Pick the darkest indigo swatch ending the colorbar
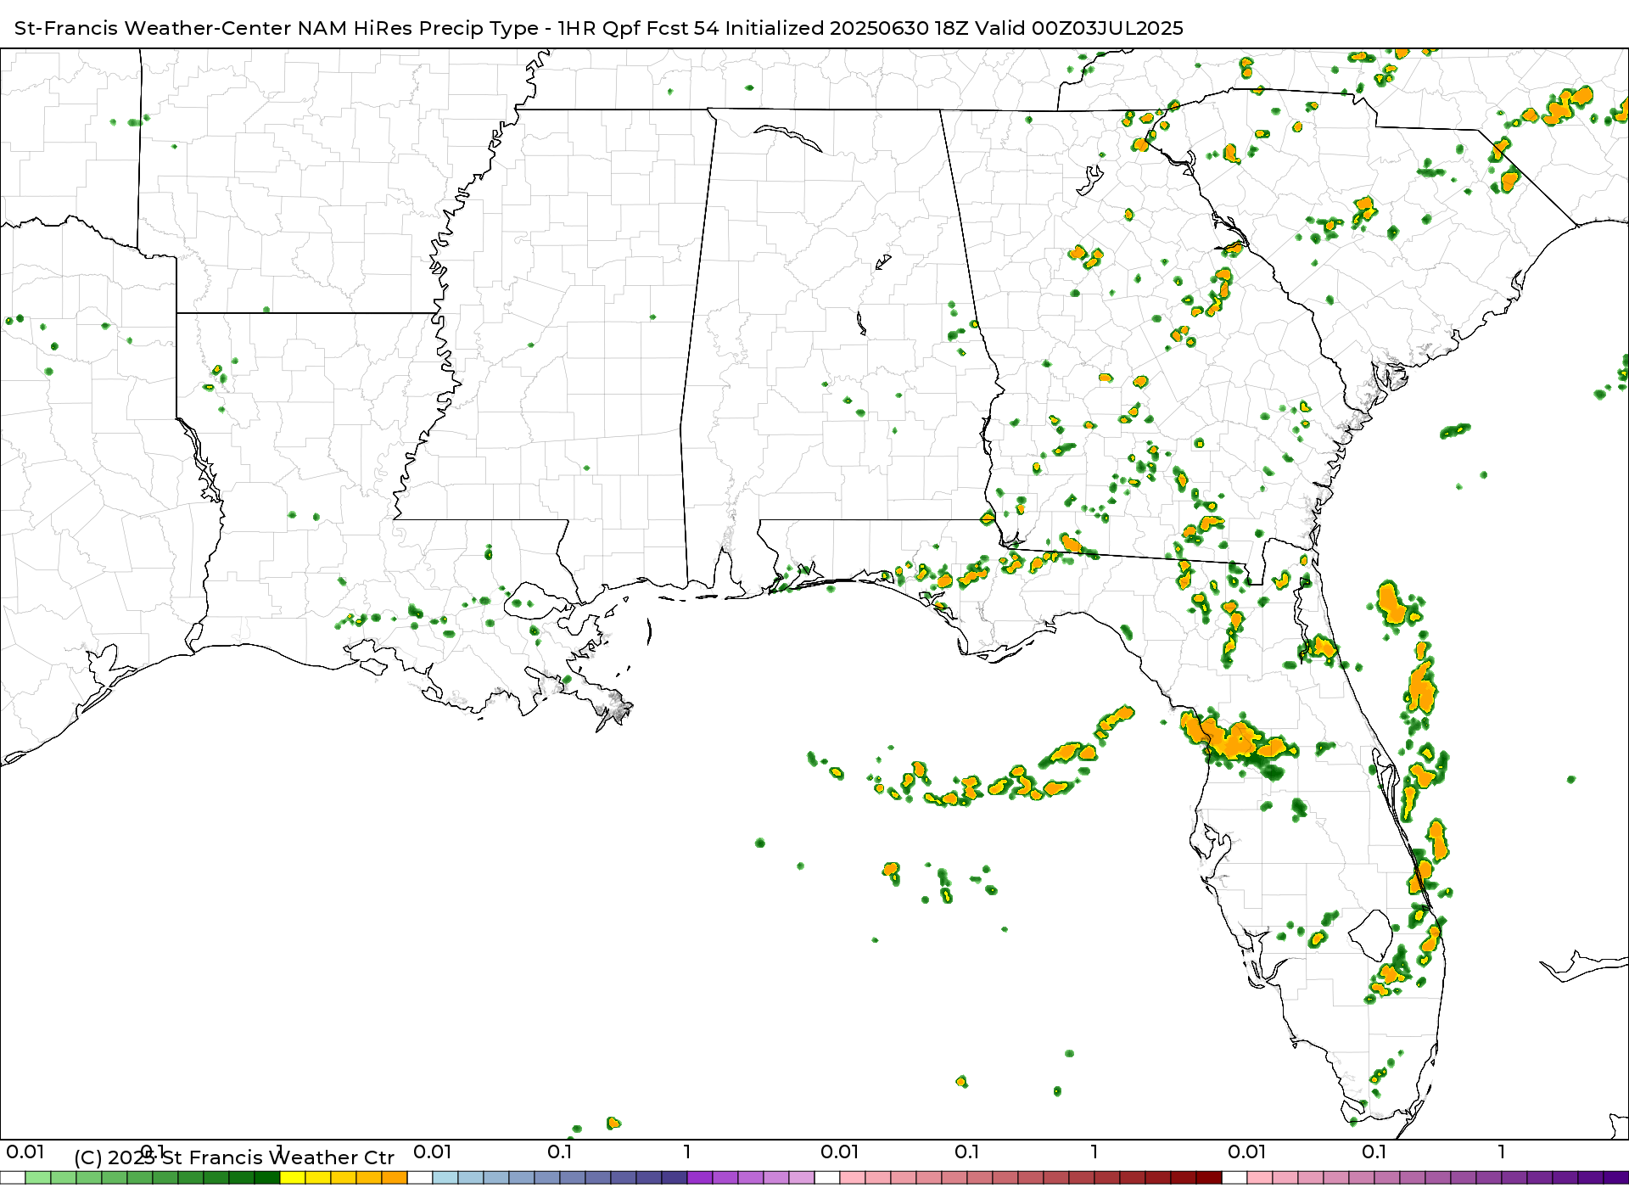 click(x=1616, y=1177)
